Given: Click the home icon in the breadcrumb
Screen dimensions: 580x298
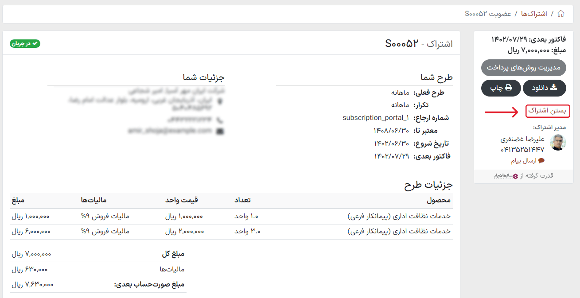Looking at the screenshot, I should click(561, 14).
